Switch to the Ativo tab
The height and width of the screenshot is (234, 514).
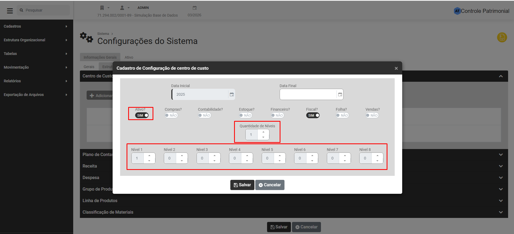tap(129, 57)
